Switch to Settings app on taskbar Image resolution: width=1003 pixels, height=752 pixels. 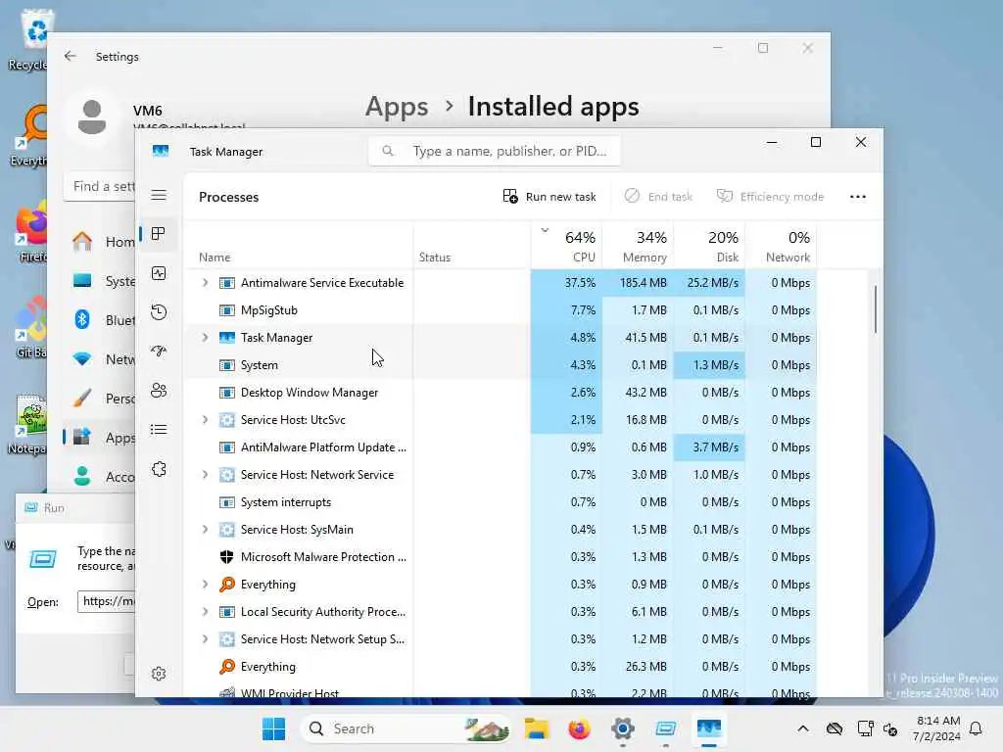tap(622, 728)
